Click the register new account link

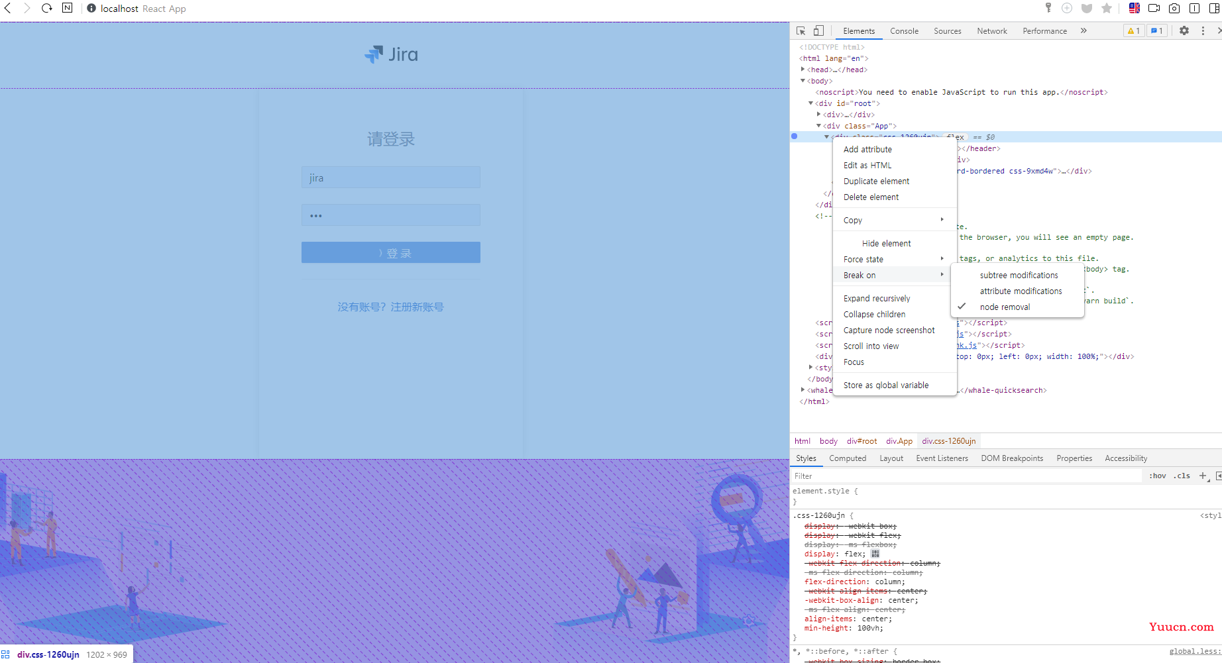pyautogui.click(x=391, y=307)
